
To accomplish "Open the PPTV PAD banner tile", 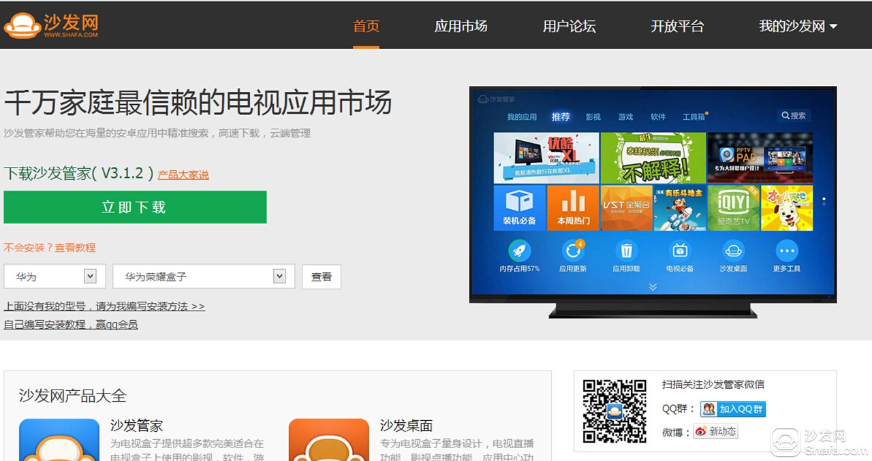I will tap(760, 158).
